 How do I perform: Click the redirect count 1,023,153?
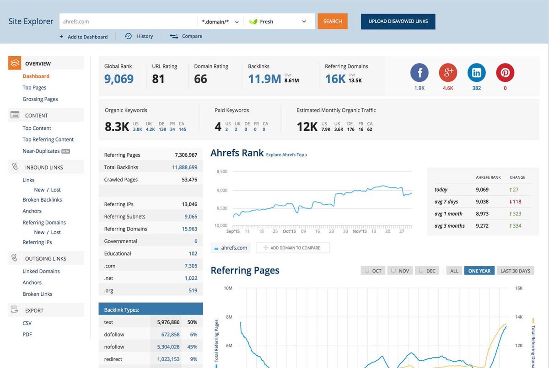168,359
